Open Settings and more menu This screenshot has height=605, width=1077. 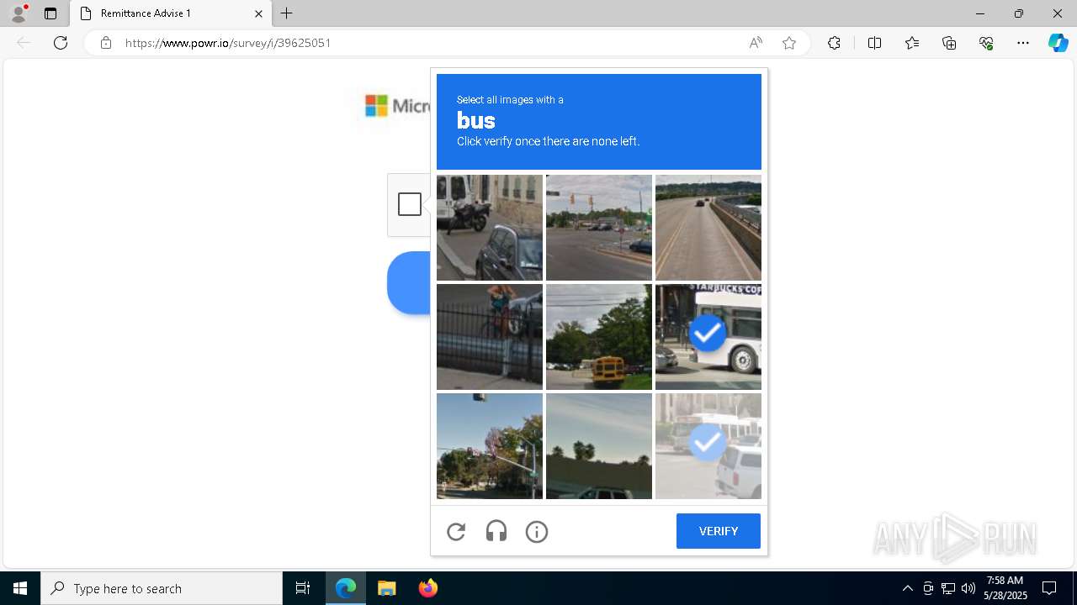click(1023, 43)
